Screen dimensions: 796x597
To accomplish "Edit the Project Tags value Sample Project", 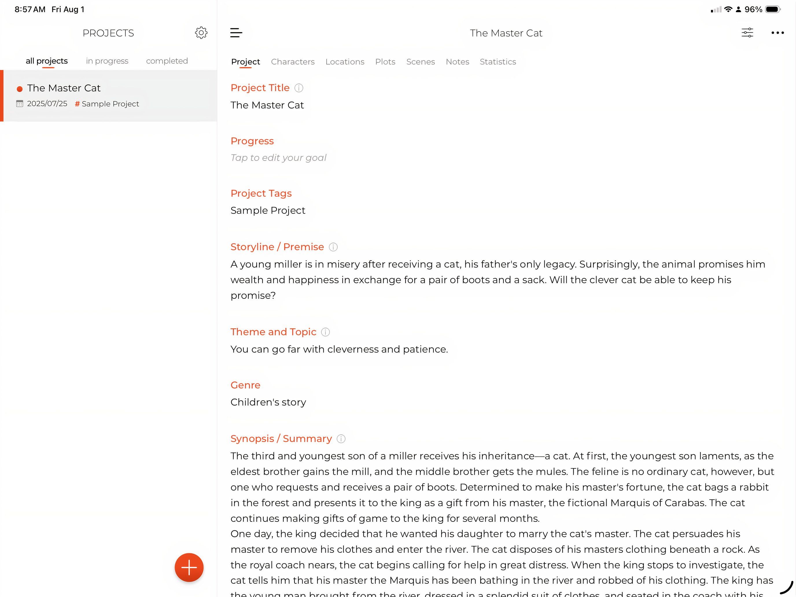I will click(x=268, y=210).
